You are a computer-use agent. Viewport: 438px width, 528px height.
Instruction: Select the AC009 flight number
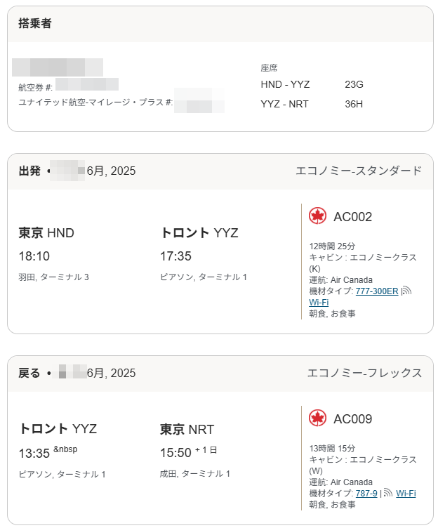tap(352, 419)
